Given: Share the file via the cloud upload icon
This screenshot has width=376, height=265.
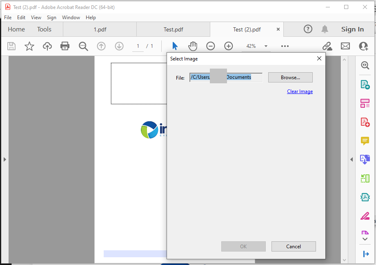Looking at the screenshot, I should pos(47,46).
